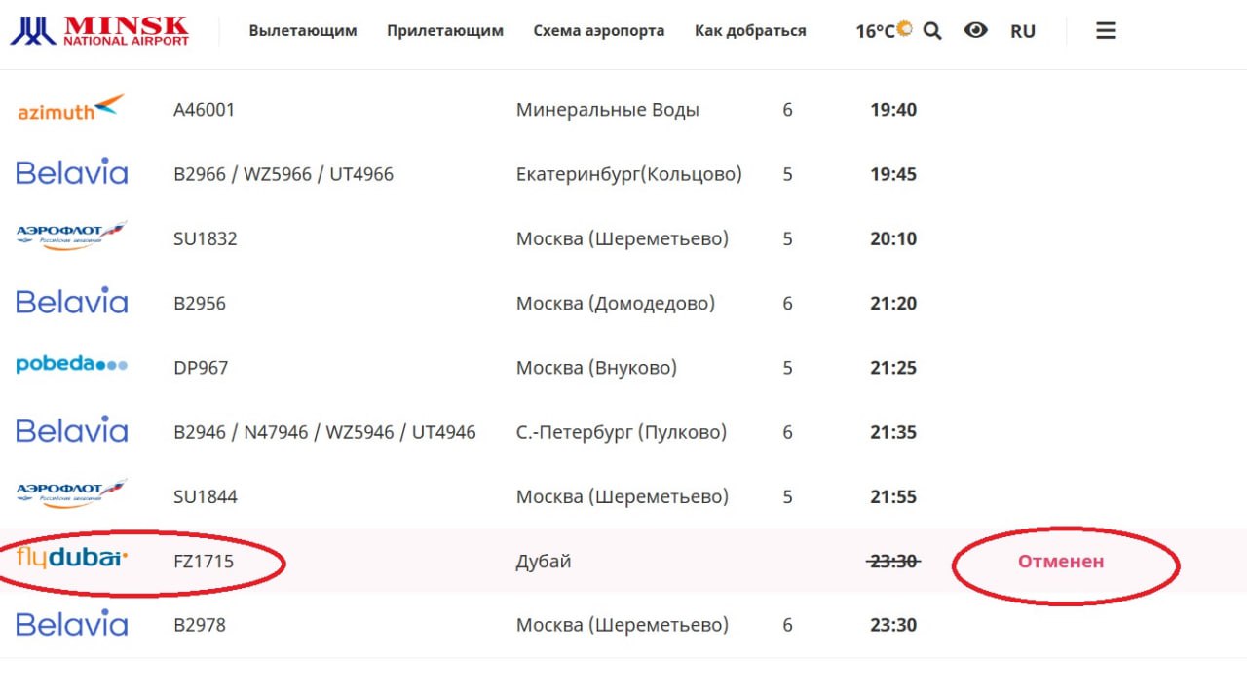Open the Как добраться section
This screenshot has width=1247, height=693.
click(750, 31)
